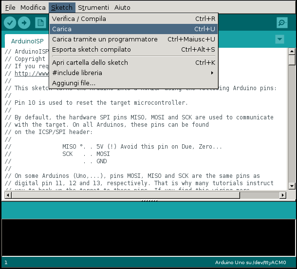This screenshot has width=297, height=269.
Task: Click the 'digital pin 11, 12 and 13' line
Action: pyautogui.click(x=139, y=183)
